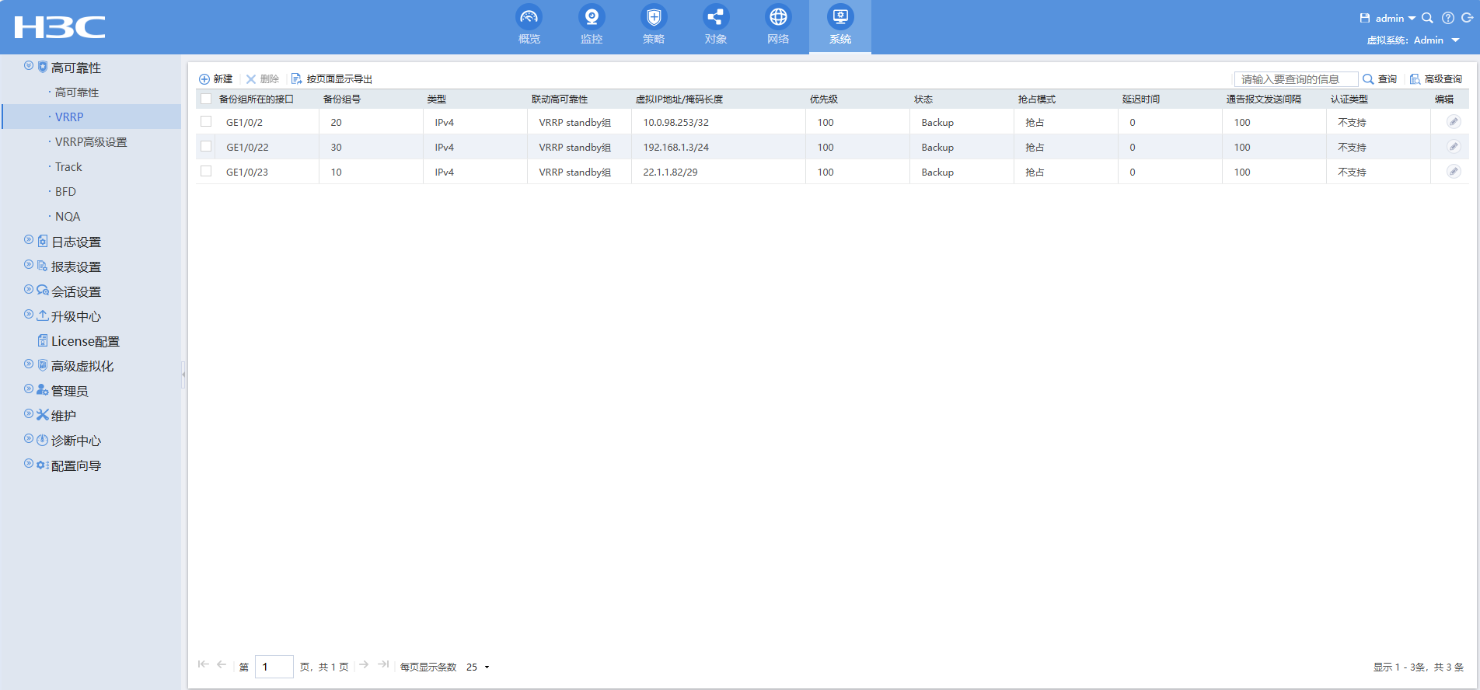Open the 策略 policy shield icon
1480x690 pixels.
click(x=654, y=17)
